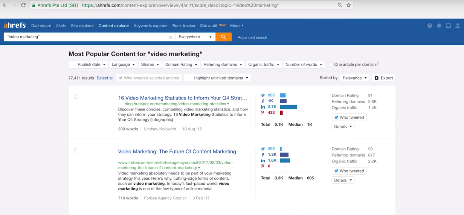The width and height of the screenshot is (464, 215).
Task: Select the Content explorer tab
Action: coord(114,26)
